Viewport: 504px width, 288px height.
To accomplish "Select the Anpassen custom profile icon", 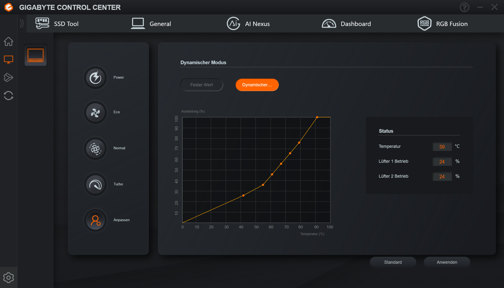I will [x=95, y=221].
